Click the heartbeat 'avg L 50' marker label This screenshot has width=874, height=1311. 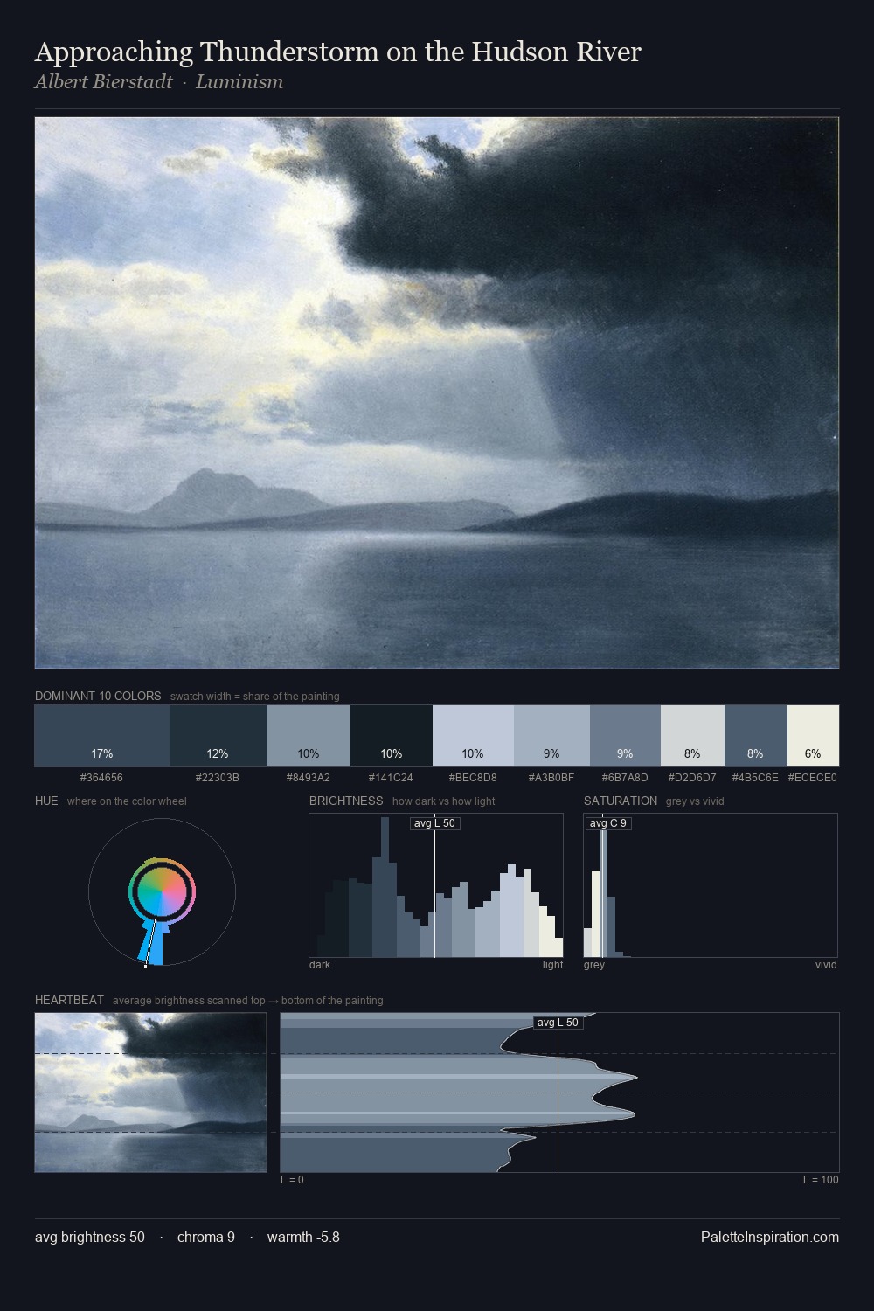(x=558, y=1023)
